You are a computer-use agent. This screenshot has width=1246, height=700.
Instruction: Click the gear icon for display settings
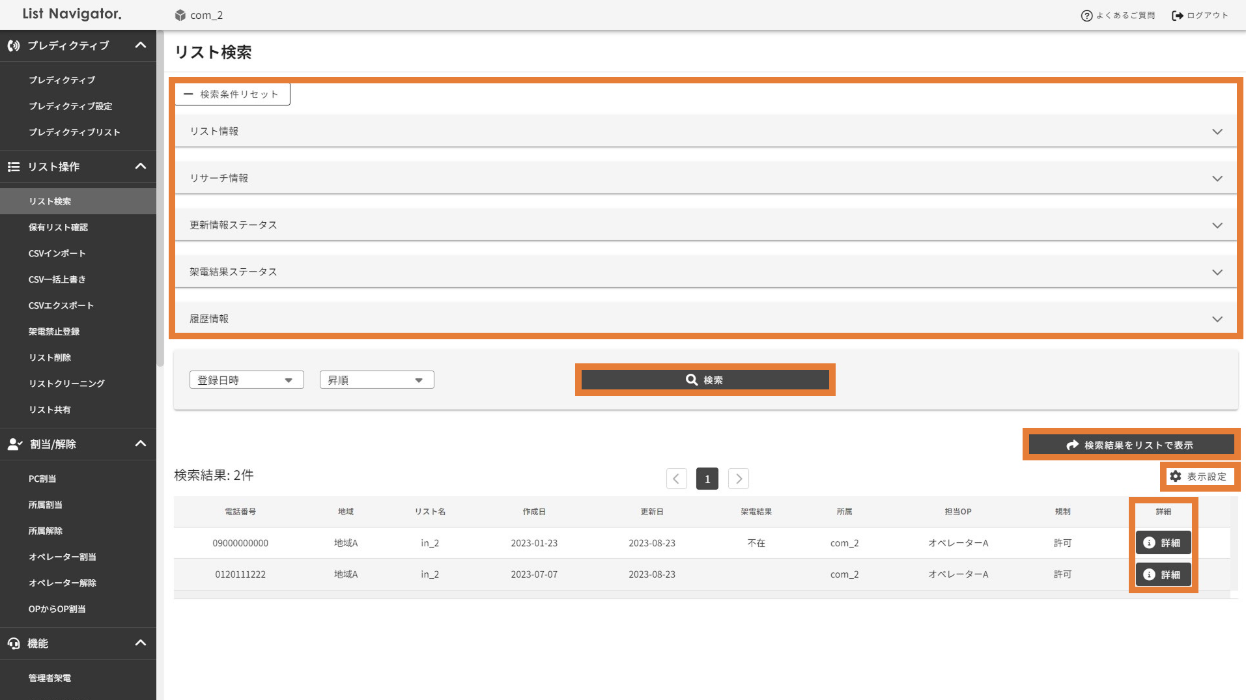pos(1175,477)
